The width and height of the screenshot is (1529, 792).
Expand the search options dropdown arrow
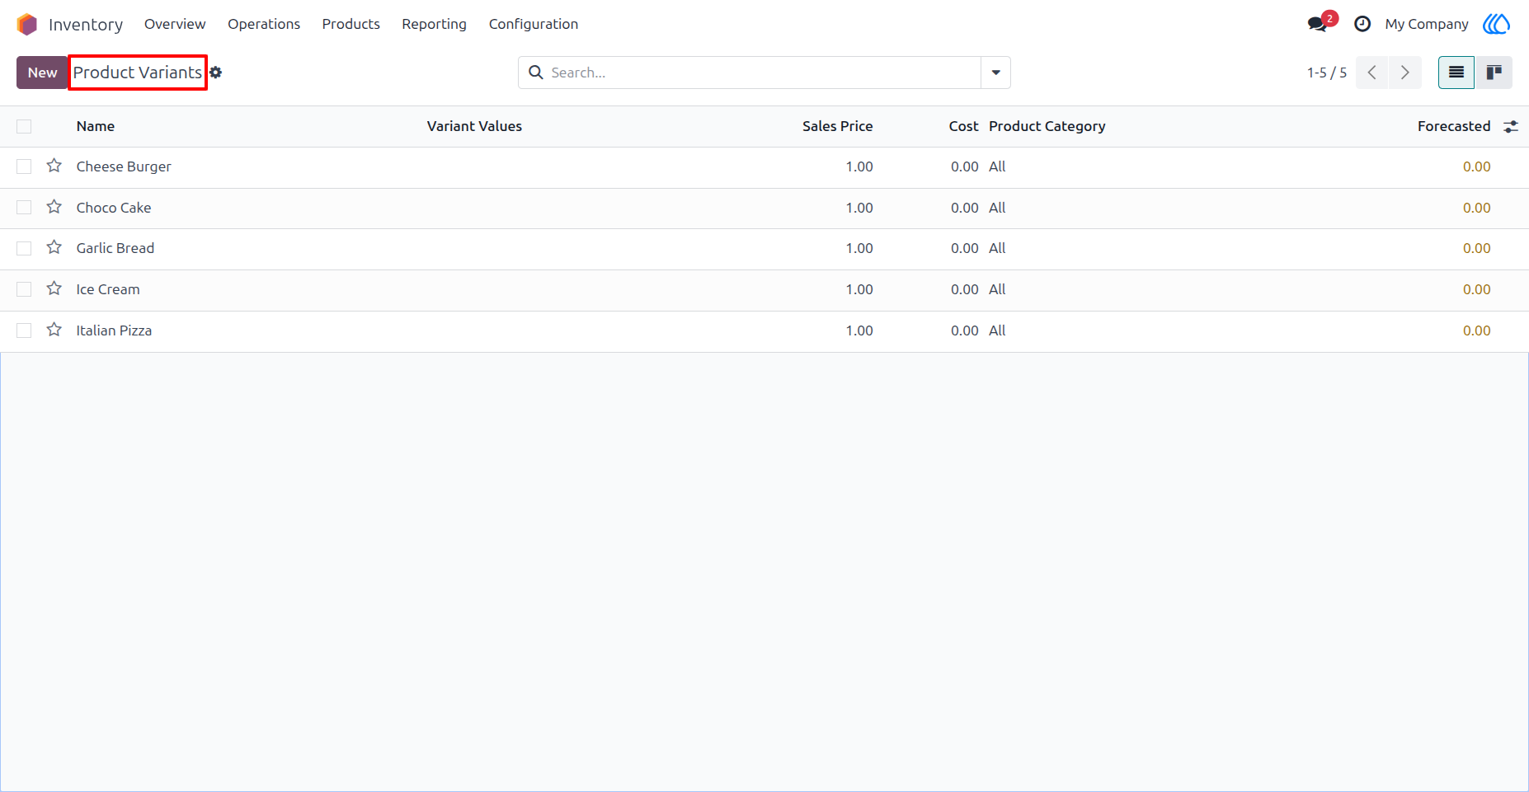(996, 73)
